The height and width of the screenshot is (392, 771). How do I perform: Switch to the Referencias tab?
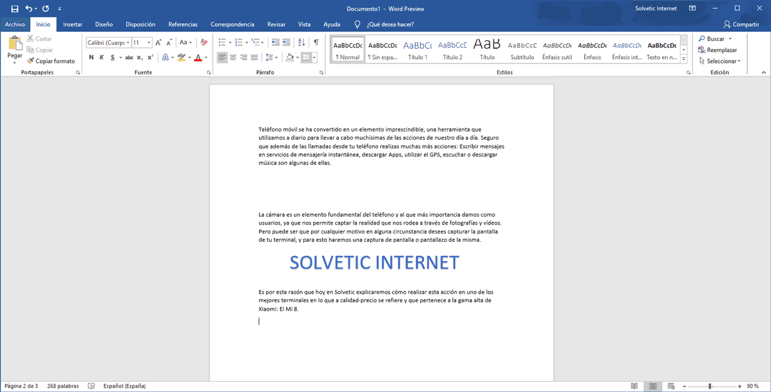183,24
